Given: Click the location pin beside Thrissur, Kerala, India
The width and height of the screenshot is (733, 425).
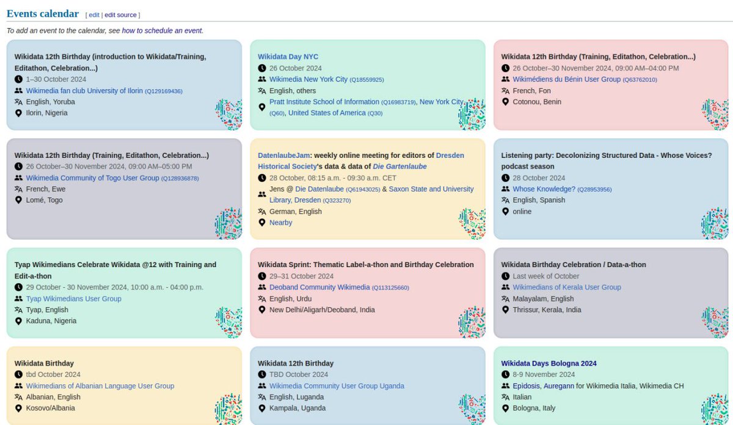Looking at the screenshot, I should tap(505, 310).
